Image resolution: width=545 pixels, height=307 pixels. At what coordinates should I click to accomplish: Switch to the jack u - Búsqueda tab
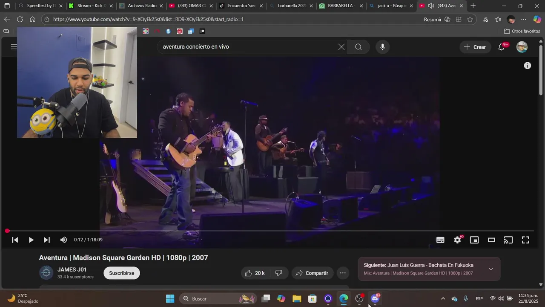click(x=392, y=6)
